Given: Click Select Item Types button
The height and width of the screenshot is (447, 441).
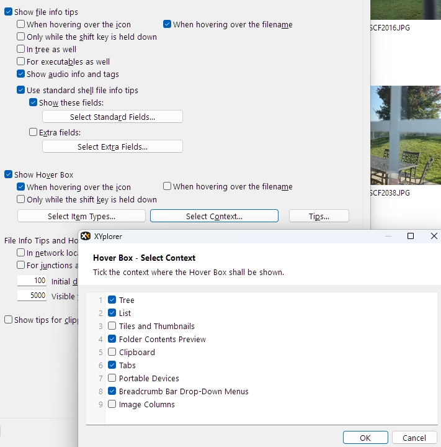Looking at the screenshot, I should coord(81,216).
